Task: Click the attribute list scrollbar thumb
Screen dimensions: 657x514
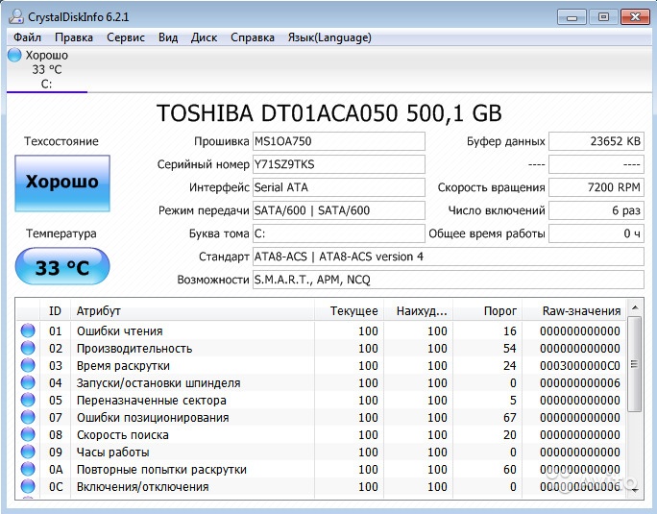Action: [x=635, y=364]
